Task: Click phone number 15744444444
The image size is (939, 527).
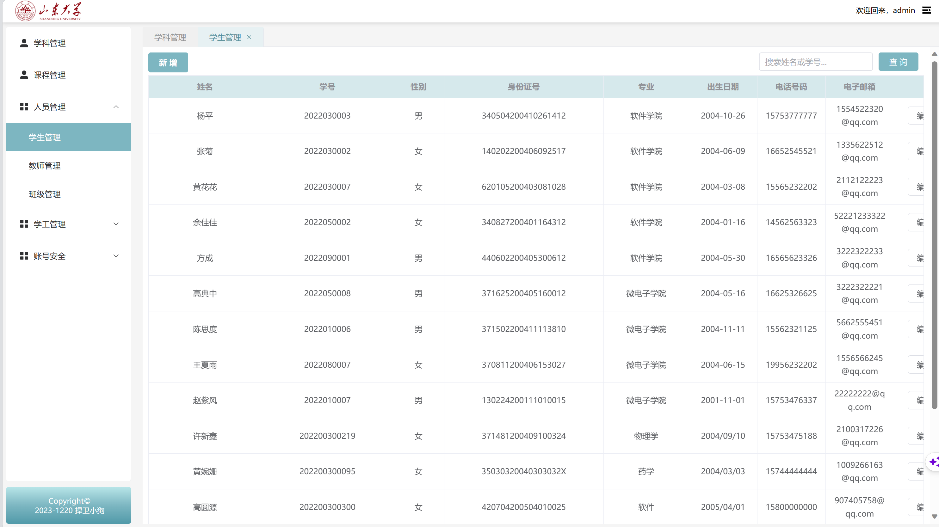Action: click(791, 471)
